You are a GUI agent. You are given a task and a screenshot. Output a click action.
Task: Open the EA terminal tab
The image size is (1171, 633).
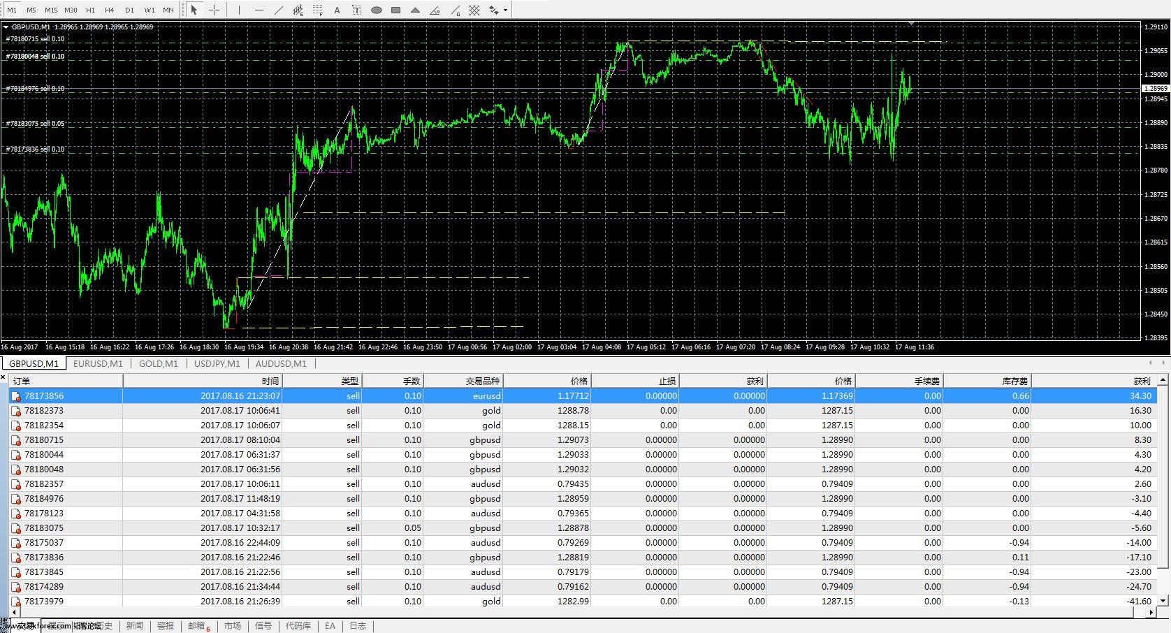coord(330,626)
